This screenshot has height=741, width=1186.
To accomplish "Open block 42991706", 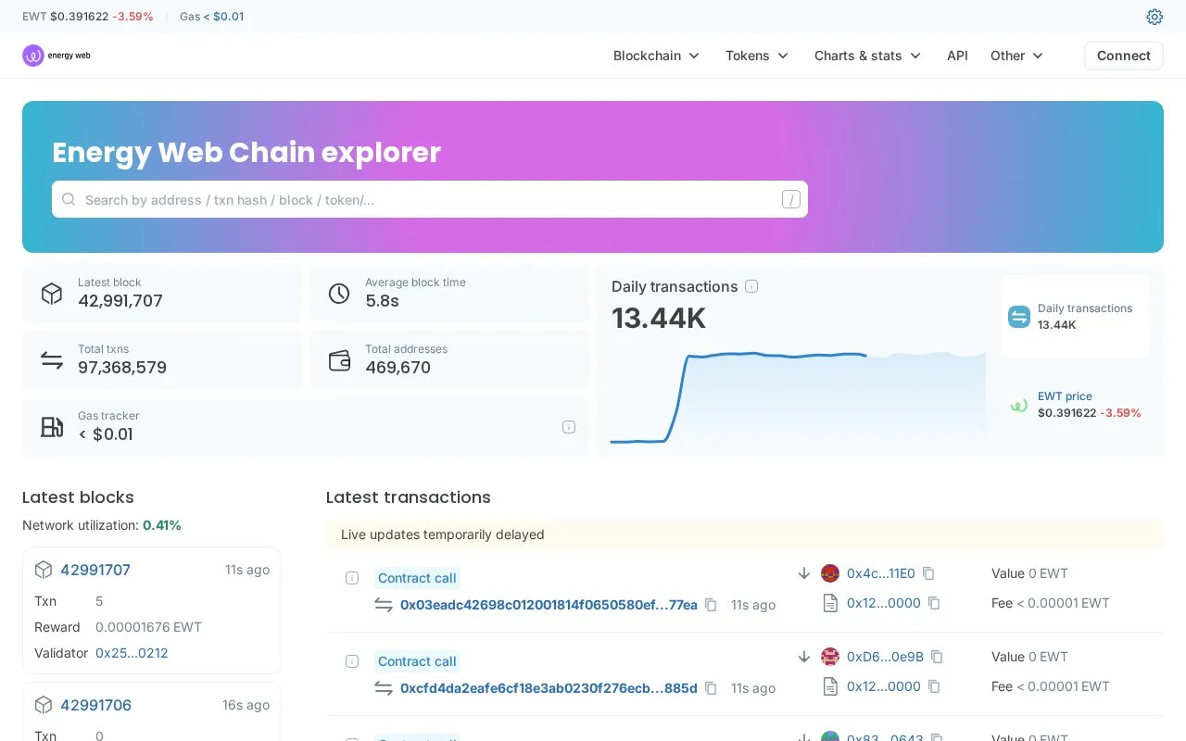I will (x=96, y=705).
